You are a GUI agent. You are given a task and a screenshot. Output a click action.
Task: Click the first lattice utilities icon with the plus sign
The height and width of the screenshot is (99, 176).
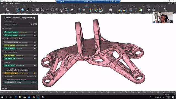pos(62,10)
